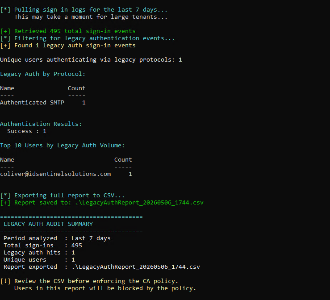Click 'Top 10 Users by Legacy Auth Volume:' heading
This screenshot has height=300, width=330.
tap(63, 146)
